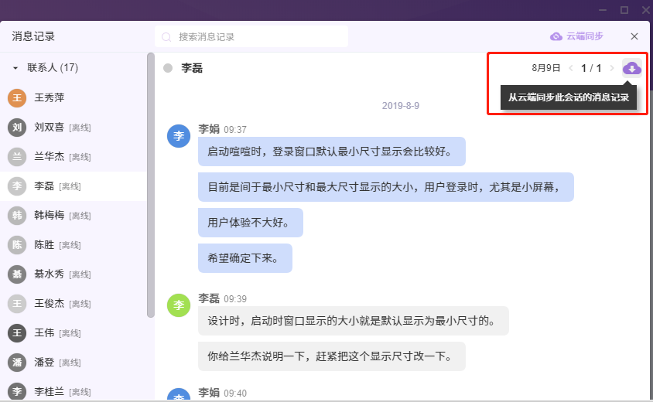Open 王俊杰 conversation records
653x402 pixels.
[x=49, y=304]
